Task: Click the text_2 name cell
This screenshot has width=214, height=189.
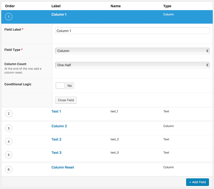Action: coord(115,139)
